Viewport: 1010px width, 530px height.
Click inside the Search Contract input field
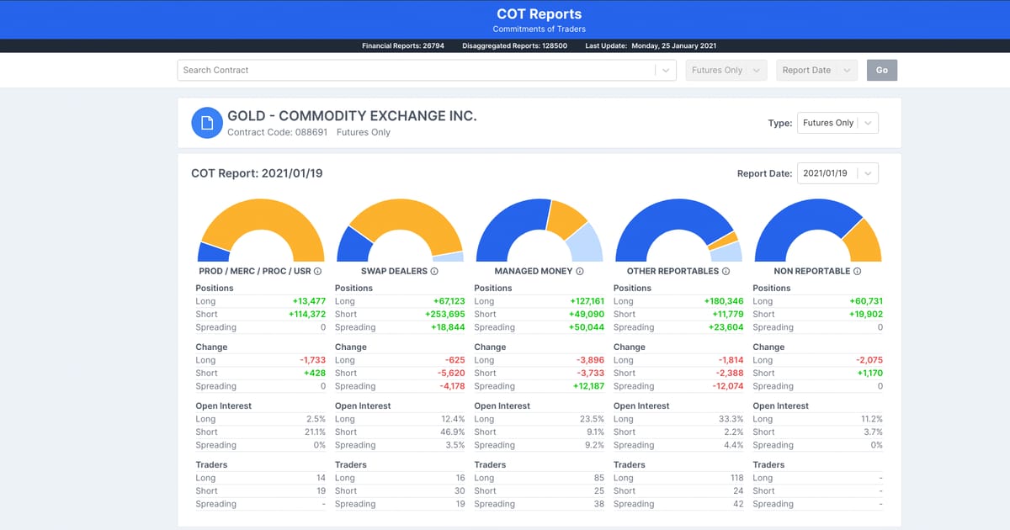coord(379,70)
